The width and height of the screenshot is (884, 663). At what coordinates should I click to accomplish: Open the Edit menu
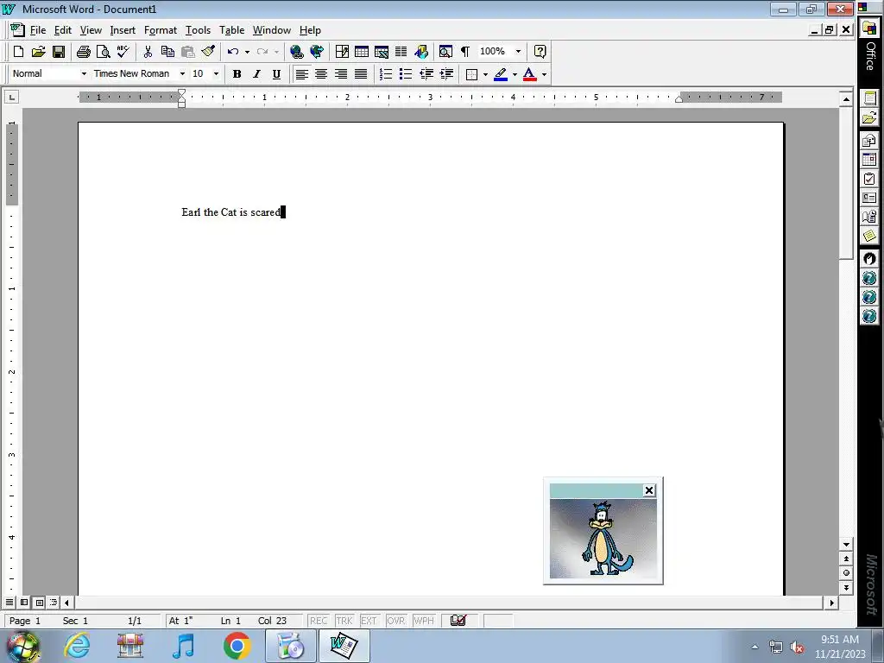click(x=62, y=30)
